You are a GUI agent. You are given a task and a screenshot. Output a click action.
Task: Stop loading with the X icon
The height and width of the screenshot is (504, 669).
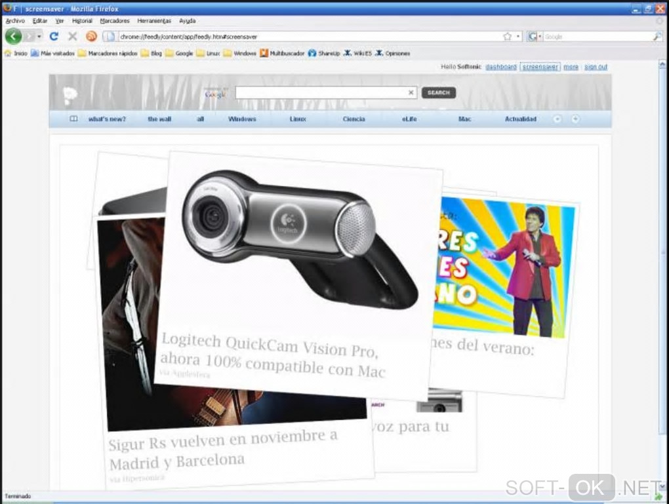pos(73,36)
